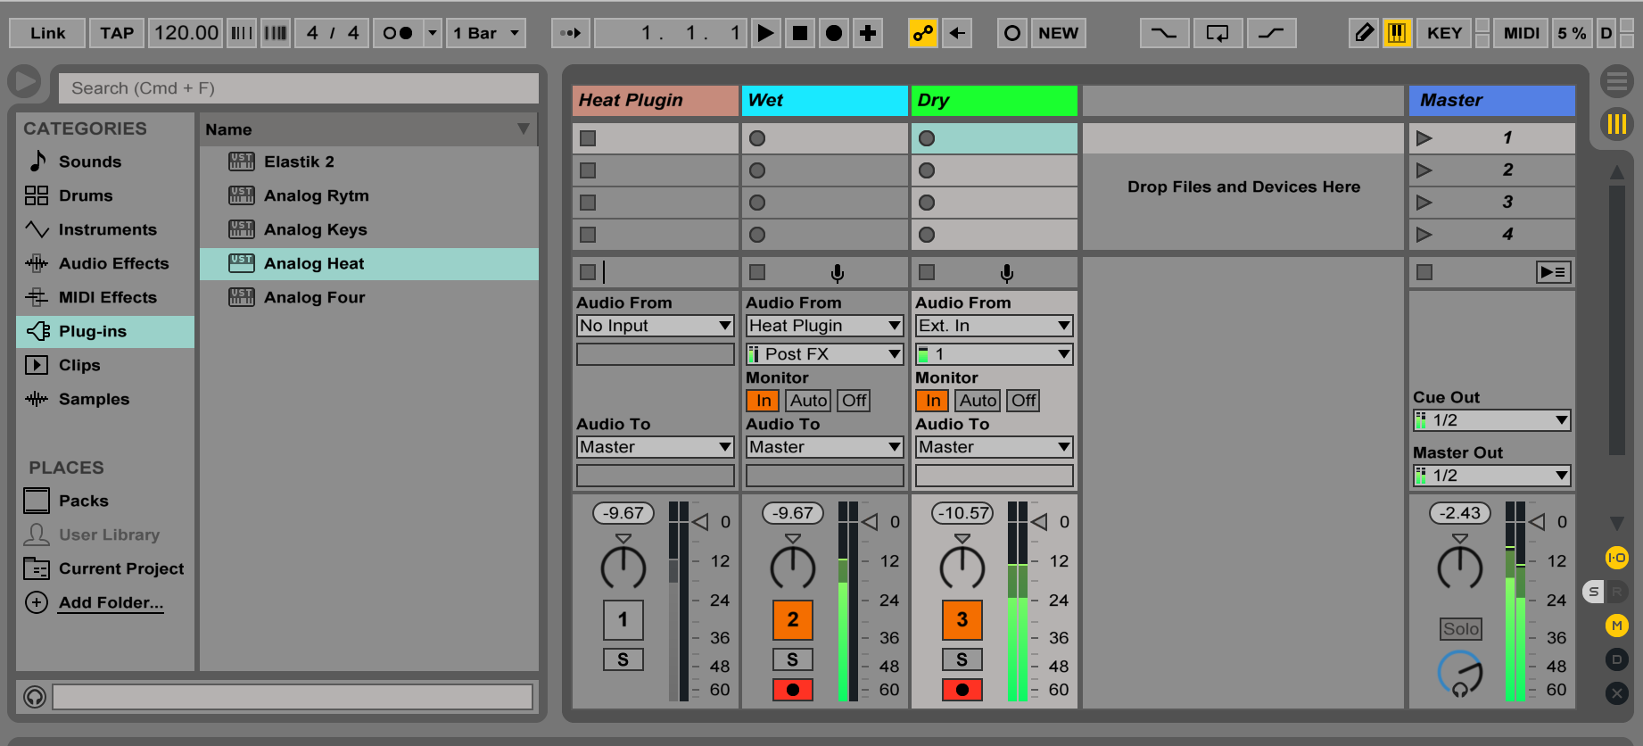Toggle the Automation Arm chain icon
The width and height of the screenshot is (1643, 746).
pos(922,34)
